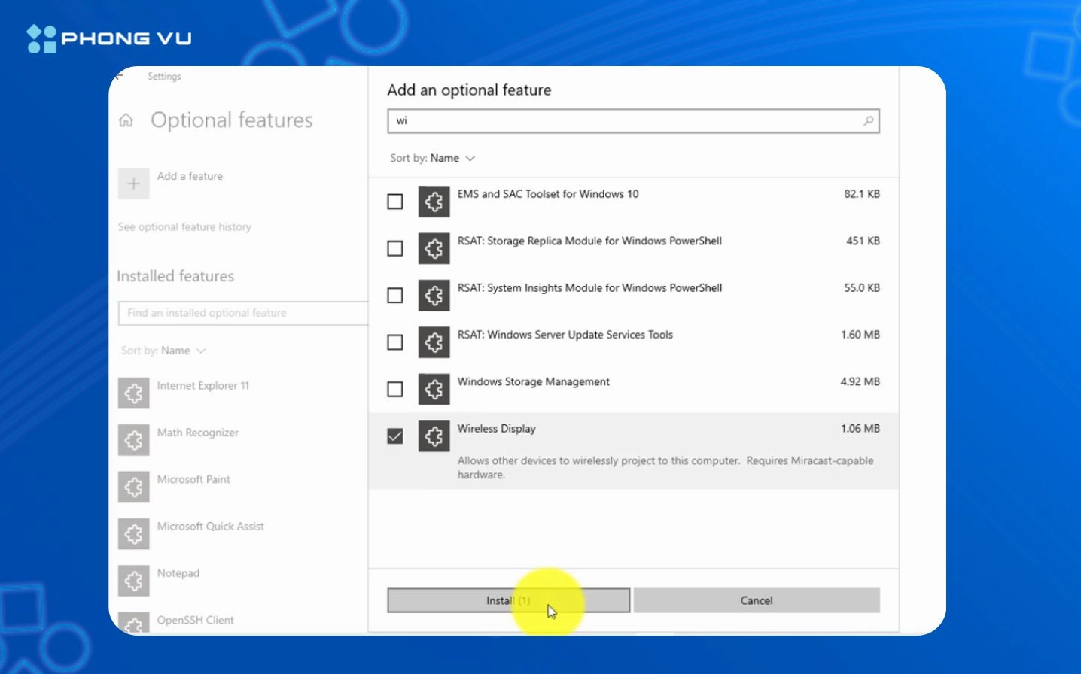Screen dimensions: 1081x674
Task: Click the Wireless Display feature icon
Action: 434,436
